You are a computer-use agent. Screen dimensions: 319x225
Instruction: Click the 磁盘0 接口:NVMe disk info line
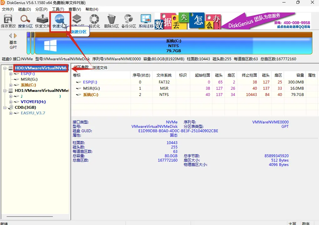(x=149, y=59)
